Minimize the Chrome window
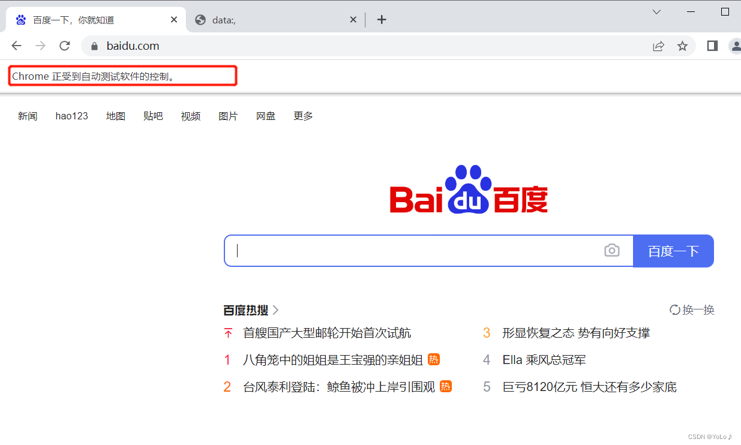Screen dimensions: 741x445 [x=691, y=12]
